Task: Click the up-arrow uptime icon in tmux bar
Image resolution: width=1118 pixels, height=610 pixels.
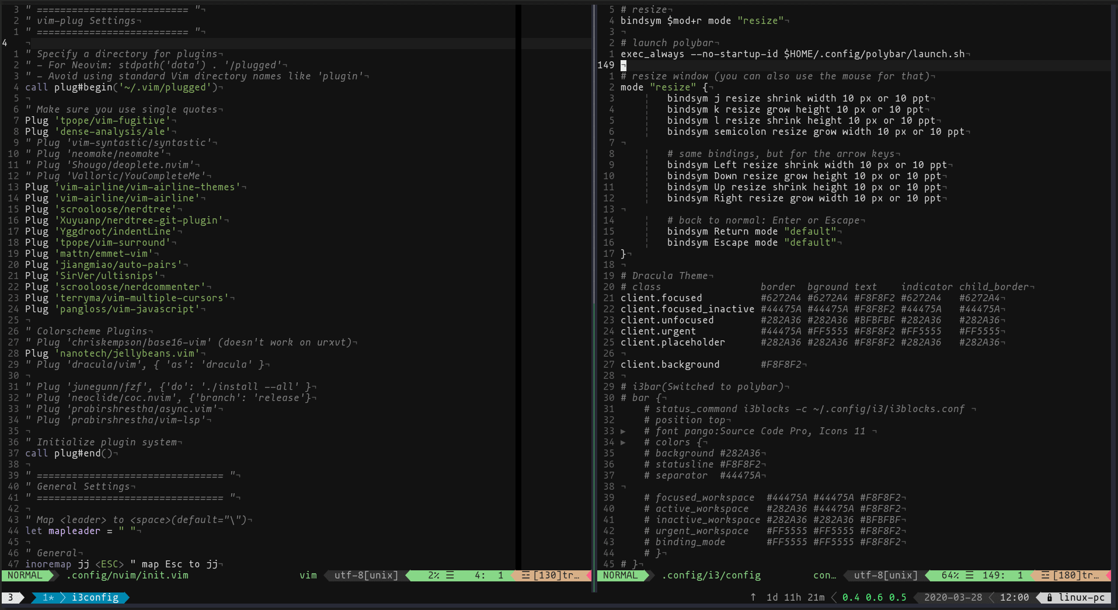Action: [x=753, y=597]
